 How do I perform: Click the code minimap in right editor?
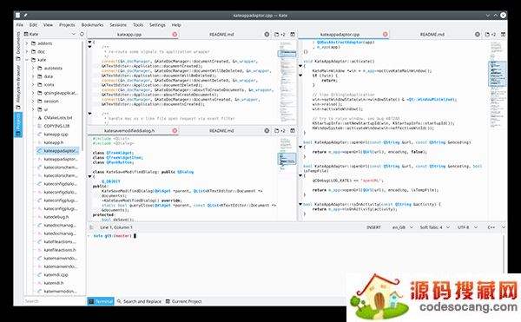click(497, 130)
